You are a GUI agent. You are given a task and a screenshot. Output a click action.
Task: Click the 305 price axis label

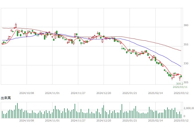click(186, 82)
